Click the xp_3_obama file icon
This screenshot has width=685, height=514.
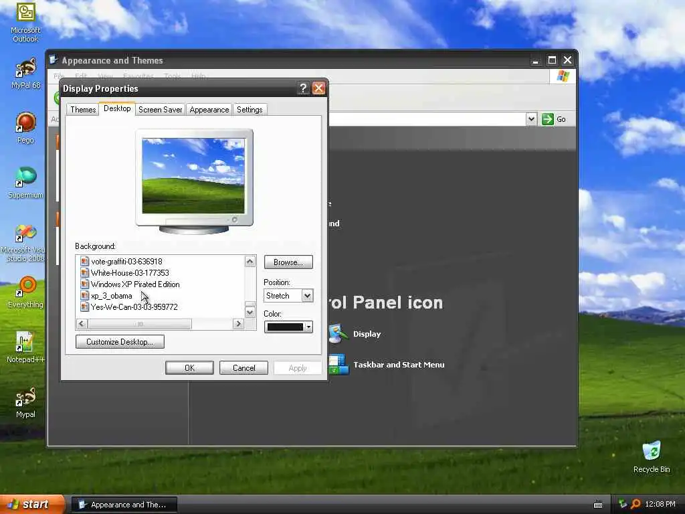(x=84, y=295)
